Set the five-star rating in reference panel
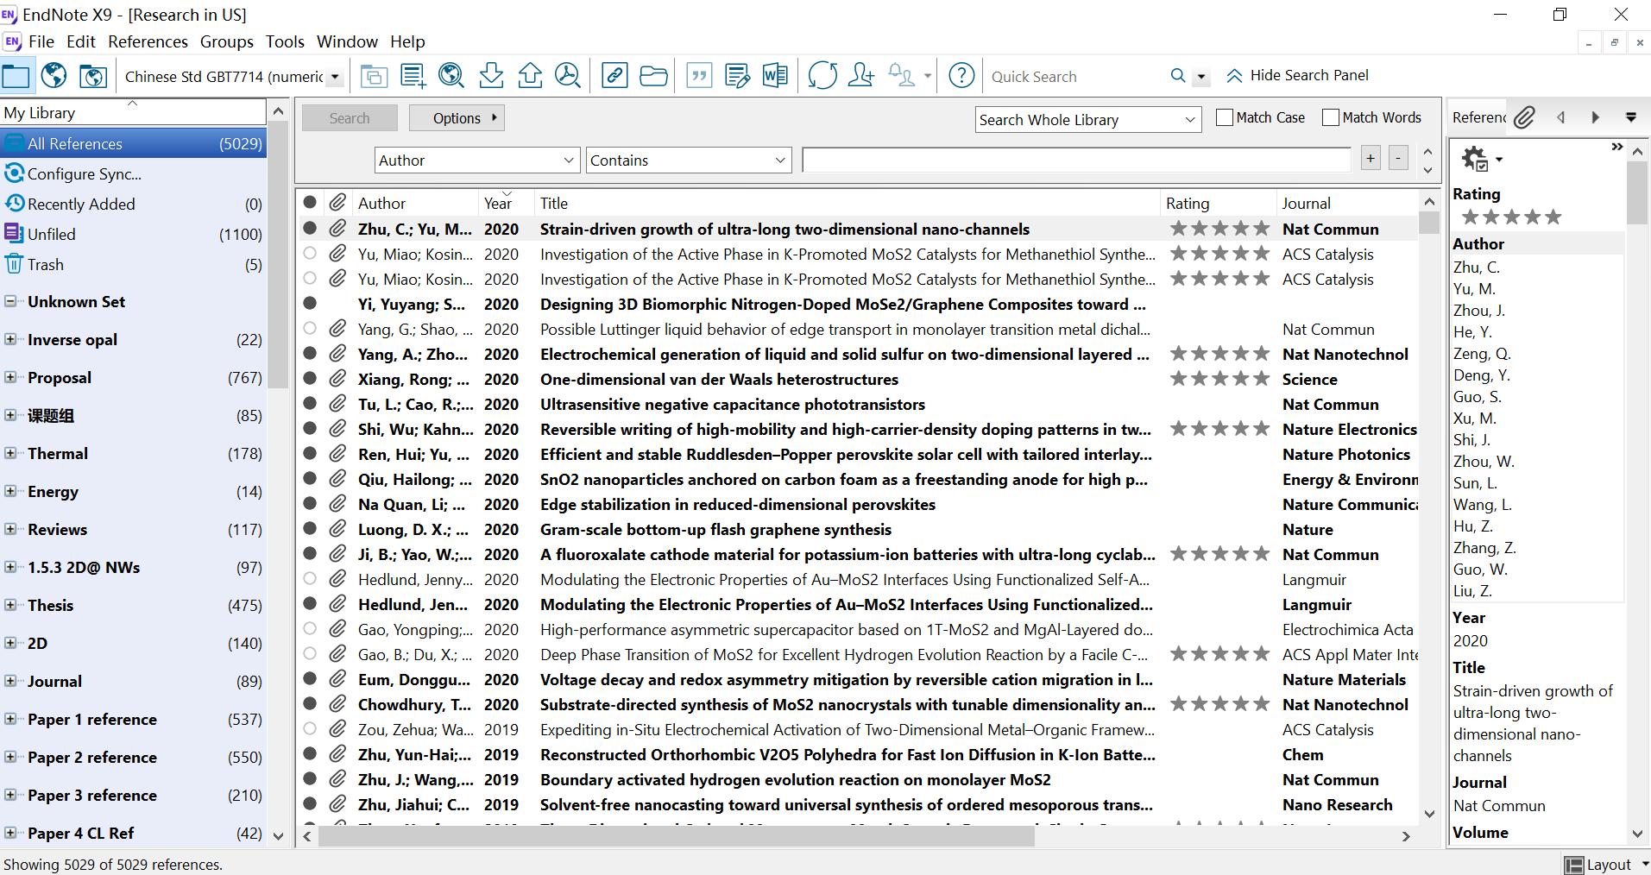 pyautogui.click(x=1553, y=217)
